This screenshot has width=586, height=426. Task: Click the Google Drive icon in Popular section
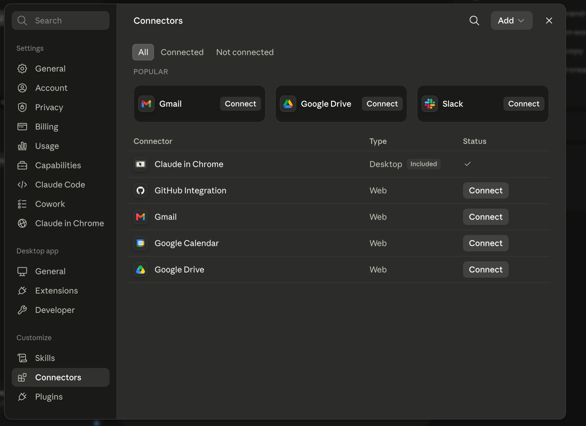(x=288, y=104)
